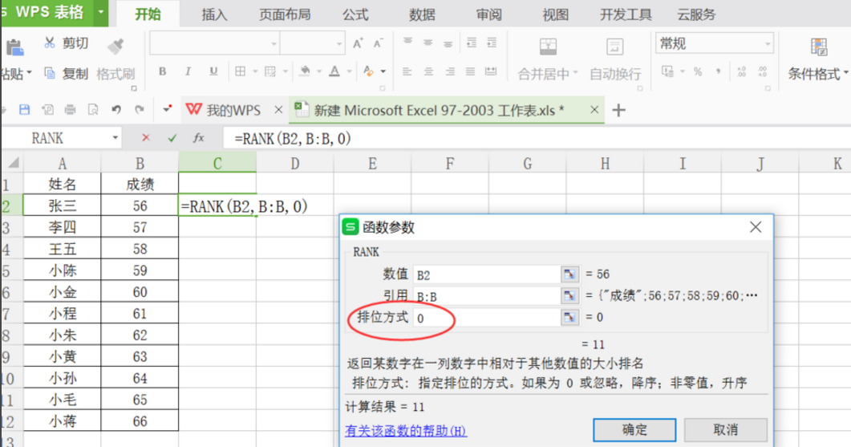
Task: Decrease font size with A- icon
Action: [x=379, y=43]
